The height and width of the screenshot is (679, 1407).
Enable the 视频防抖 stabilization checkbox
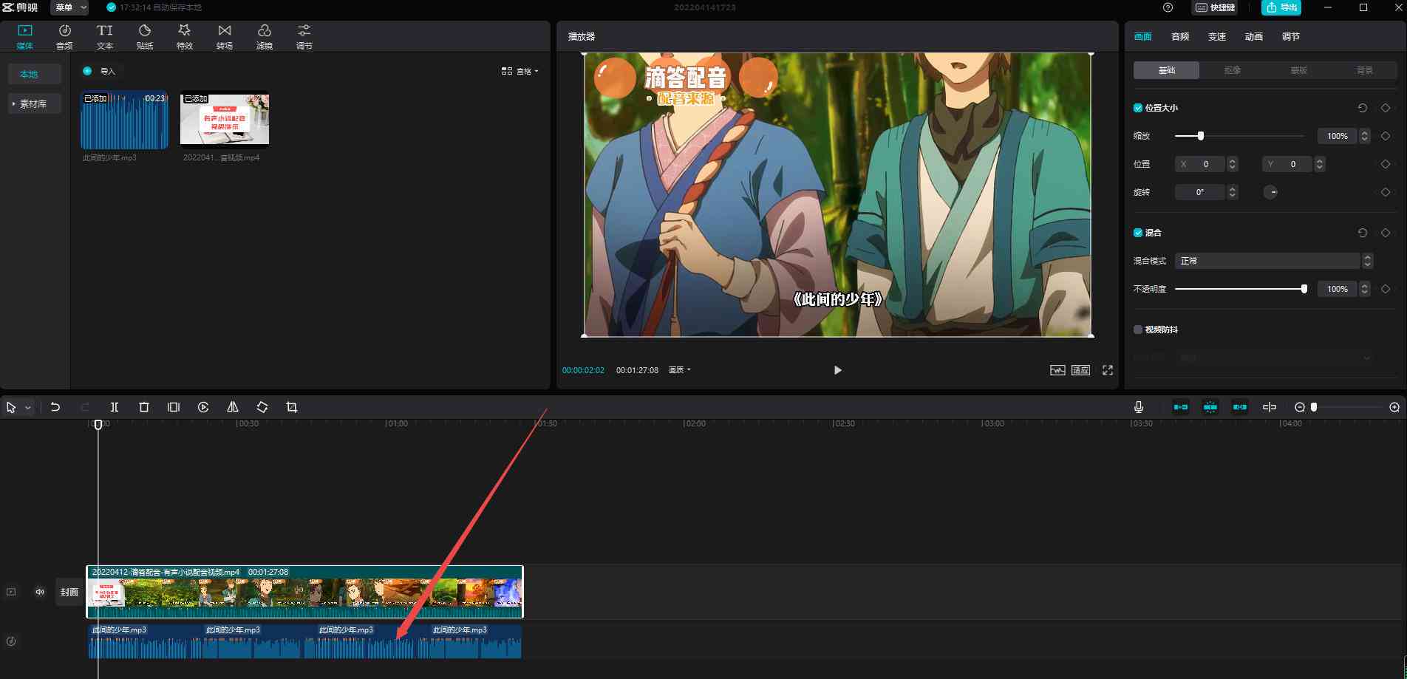[1138, 330]
